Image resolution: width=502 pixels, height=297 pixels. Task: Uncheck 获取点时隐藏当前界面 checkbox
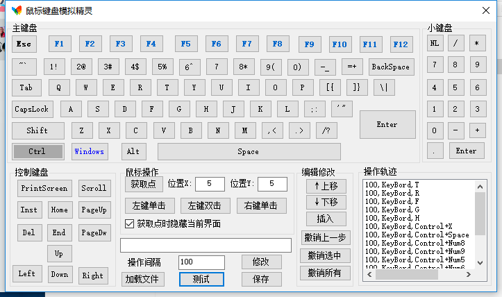(x=129, y=223)
